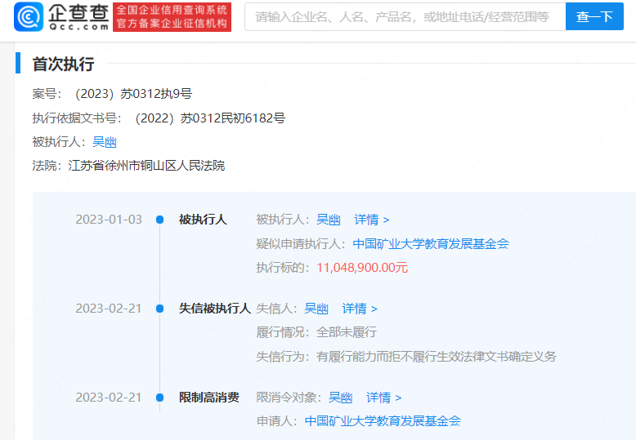Open 吴幽 link after 失信人 label

click(x=316, y=309)
